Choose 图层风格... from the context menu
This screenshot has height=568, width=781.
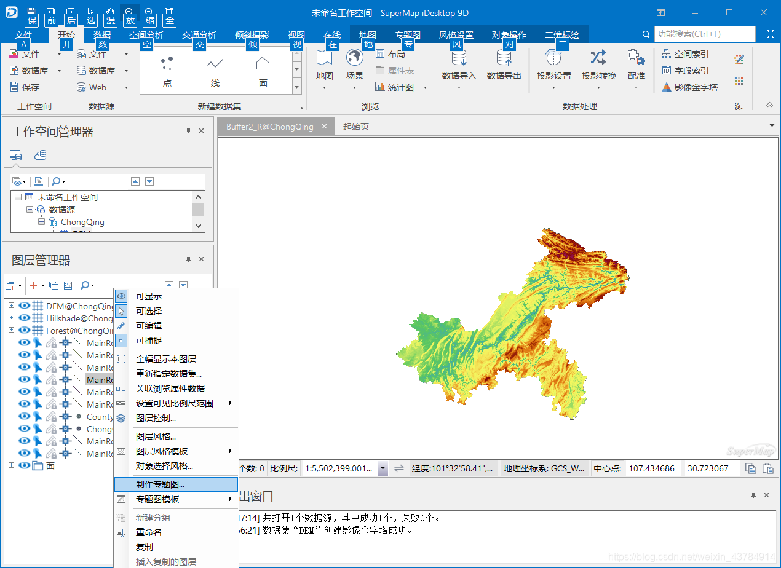click(x=176, y=436)
